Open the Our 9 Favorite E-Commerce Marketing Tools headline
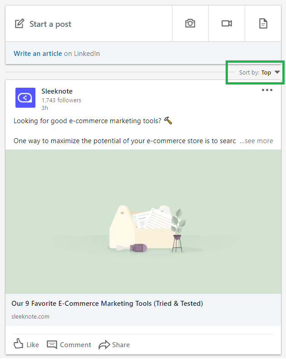 pyautogui.click(x=107, y=303)
